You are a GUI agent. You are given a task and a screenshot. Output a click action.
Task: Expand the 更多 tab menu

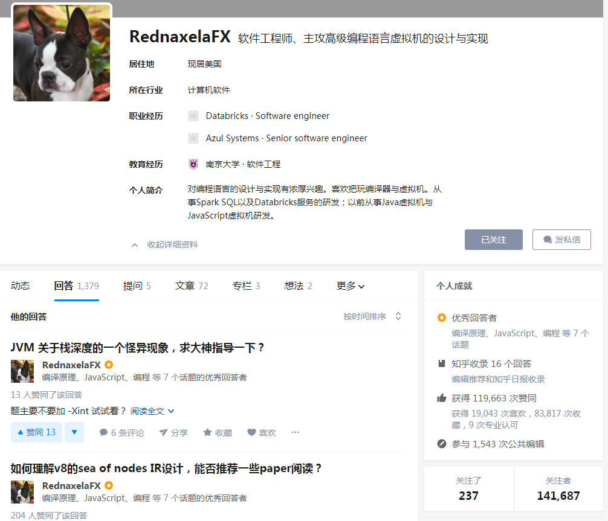point(350,286)
